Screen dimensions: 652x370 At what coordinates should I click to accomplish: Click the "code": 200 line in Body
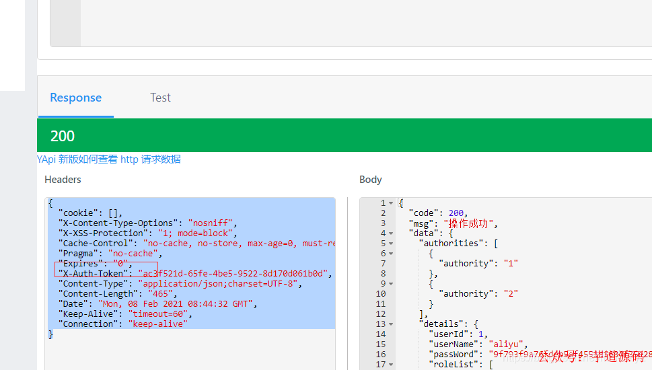[438, 213]
